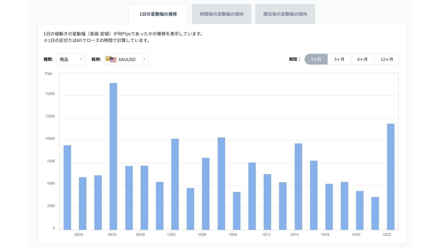Open the 曜日毎の変動幅の傾向 tab
441x248 pixels.
(x=285, y=14)
